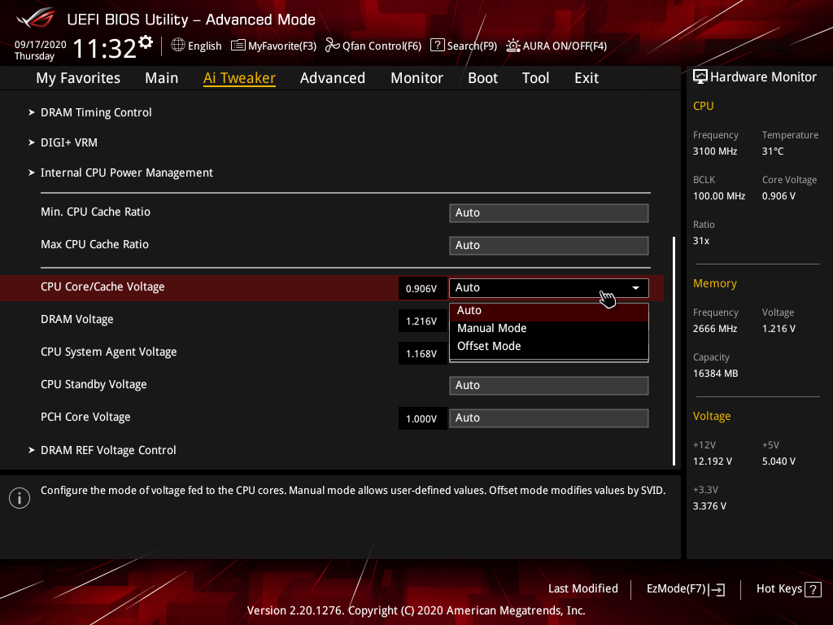The width and height of the screenshot is (833, 625).
Task: Select Manual Mode option
Action: (x=549, y=329)
